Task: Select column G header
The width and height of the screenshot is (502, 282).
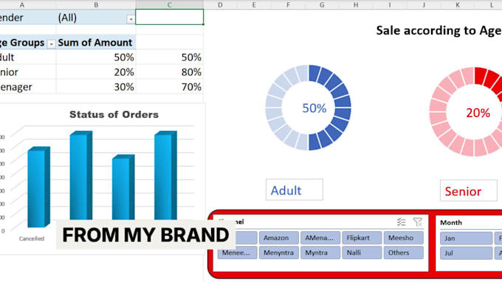Action: [x=322, y=5]
